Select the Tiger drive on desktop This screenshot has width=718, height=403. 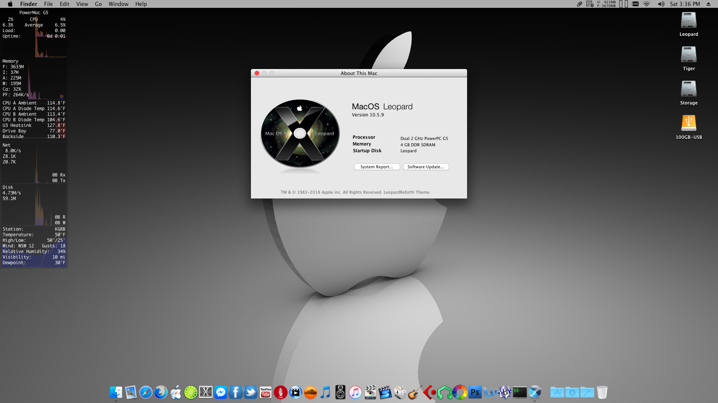[688, 58]
